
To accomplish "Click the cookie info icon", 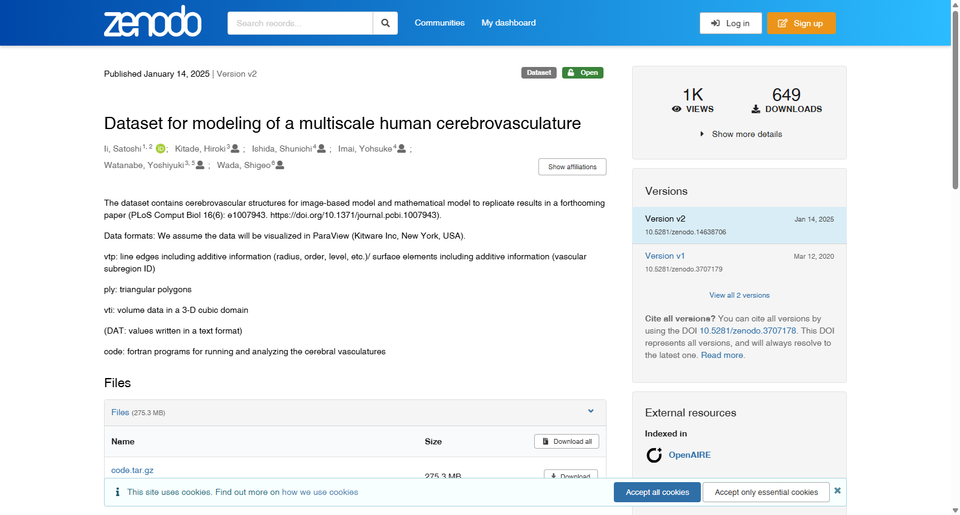I will 117,492.
